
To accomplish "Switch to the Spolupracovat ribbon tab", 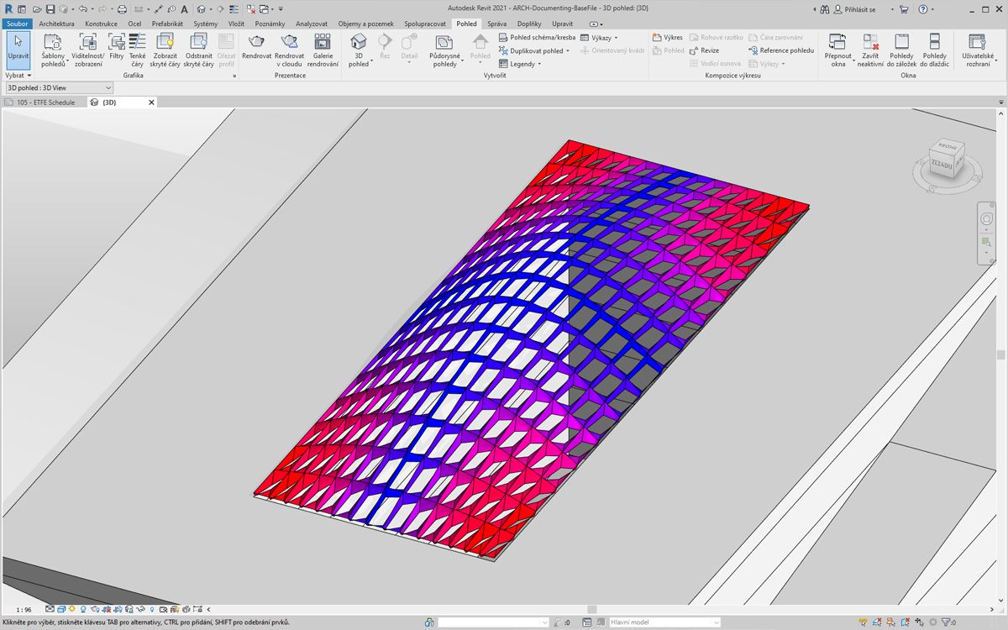I will [x=425, y=24].
